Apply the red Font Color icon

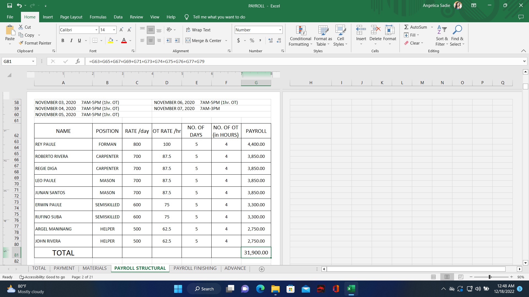(124, 40)
